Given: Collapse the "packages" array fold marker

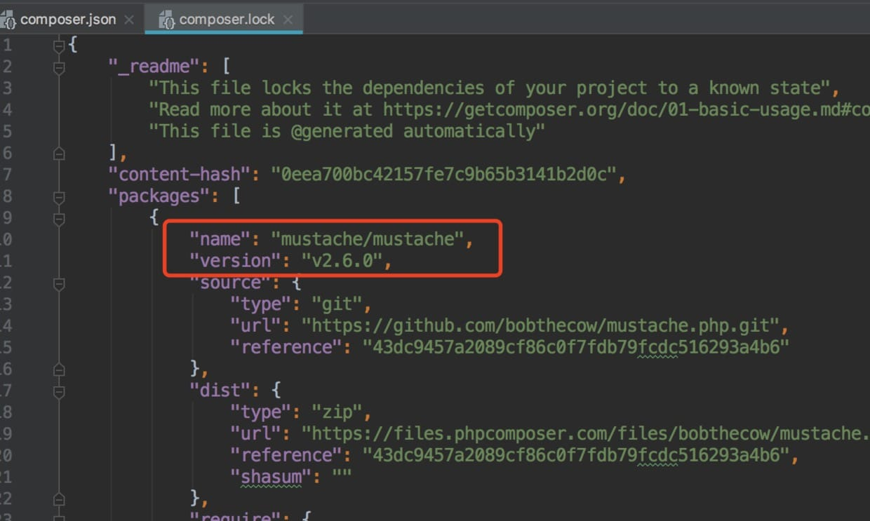Looking at the screenshot, I should [59, 196].
